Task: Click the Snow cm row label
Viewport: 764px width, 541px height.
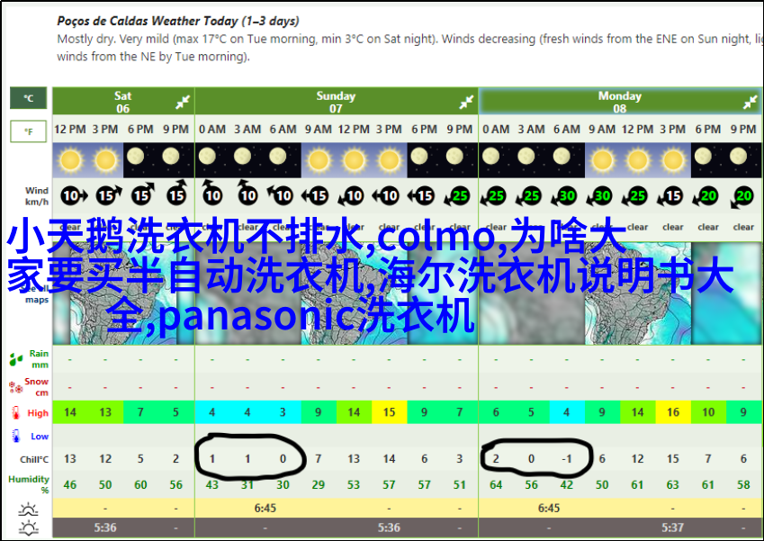Action: (x=37, y=387)
